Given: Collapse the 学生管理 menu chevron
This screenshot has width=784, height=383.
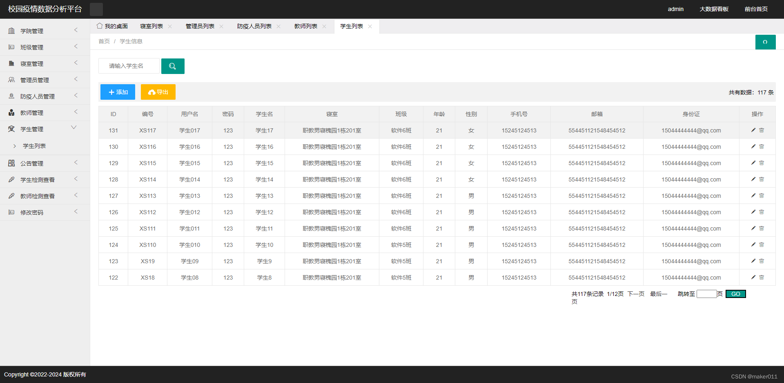Looking at the screenshot, I should (x=74, y=128).
